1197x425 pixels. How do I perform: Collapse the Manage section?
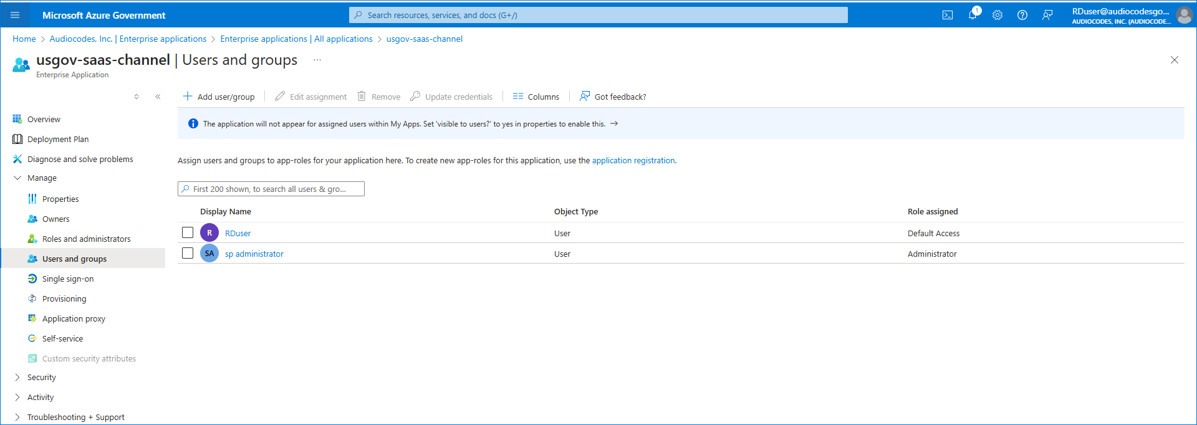tap(17, 178)
